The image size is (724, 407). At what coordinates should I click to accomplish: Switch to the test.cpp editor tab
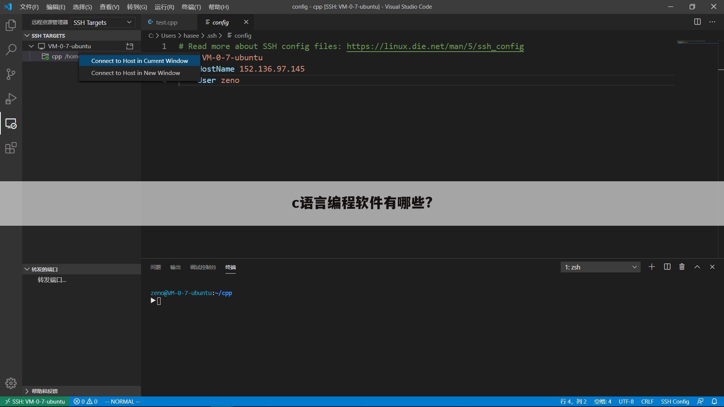pyautogui.click(x=169, y=22)
